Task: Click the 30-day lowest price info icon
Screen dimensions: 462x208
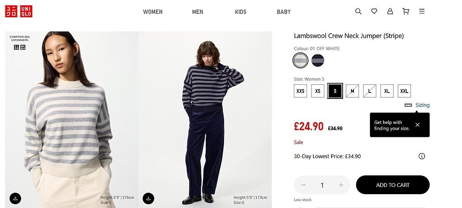Action: coord(422,156)
